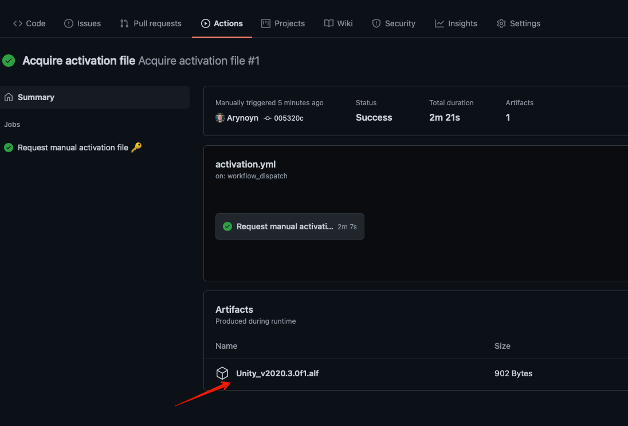628x426 pixels.
Task: Click the Artifacts count 1
Action: 508,117
